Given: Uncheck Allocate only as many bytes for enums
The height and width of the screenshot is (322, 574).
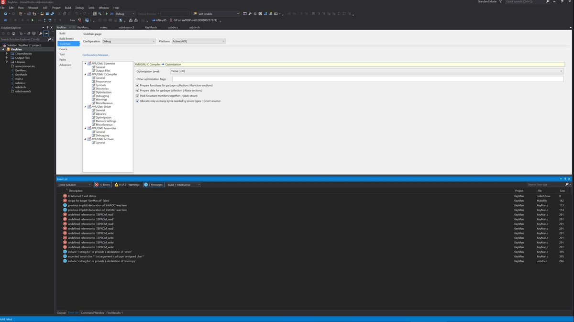Looking at the screenshot, I should [138, 101].
